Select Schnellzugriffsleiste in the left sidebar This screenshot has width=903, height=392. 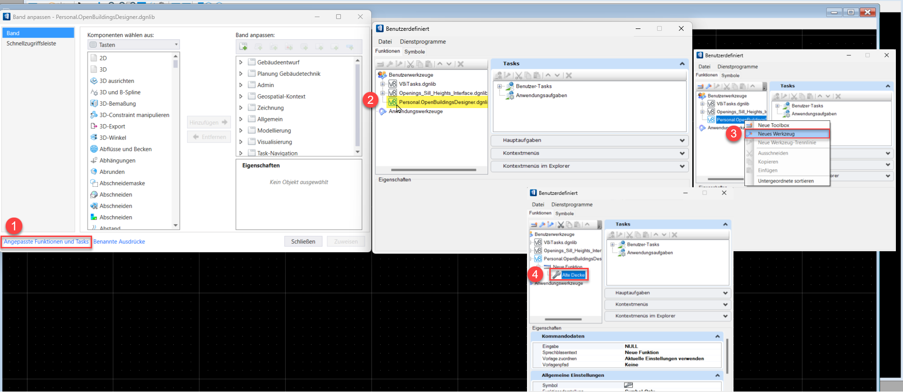(x=31, y=44)
